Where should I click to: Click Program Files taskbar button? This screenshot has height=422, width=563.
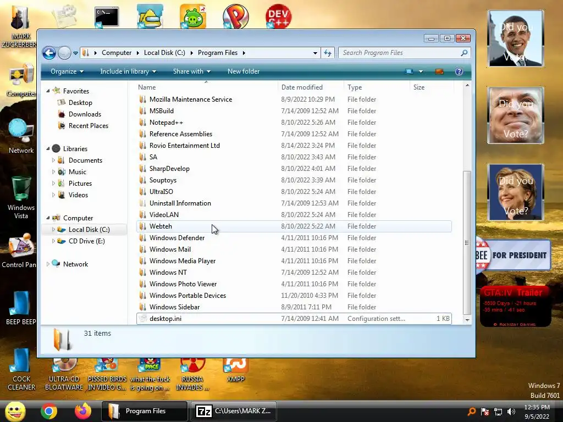click(145, 411)
